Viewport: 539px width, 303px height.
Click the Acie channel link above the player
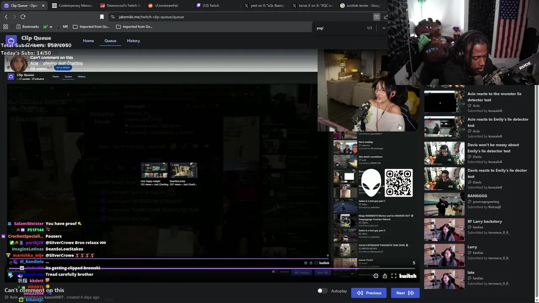click(x=33, y=63)
